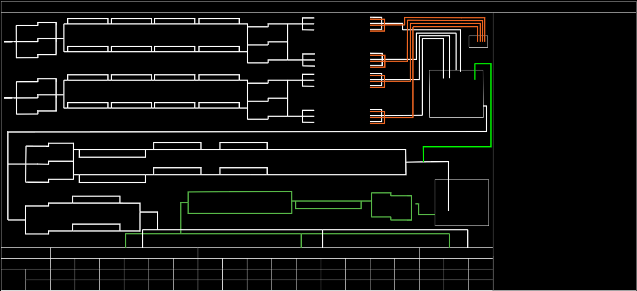Screen dimensions: 637x291
Task: Click the widest merged header cell of the table
Action: click(309, 253)
